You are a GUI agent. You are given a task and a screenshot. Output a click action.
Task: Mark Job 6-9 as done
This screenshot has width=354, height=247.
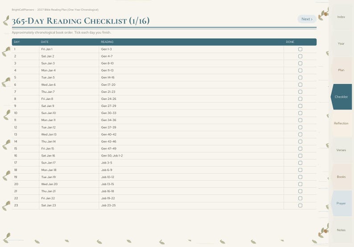tap(300, 170)
